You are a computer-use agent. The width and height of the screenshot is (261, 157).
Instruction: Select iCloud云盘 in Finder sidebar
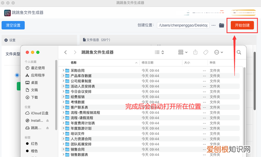(37, 113)
